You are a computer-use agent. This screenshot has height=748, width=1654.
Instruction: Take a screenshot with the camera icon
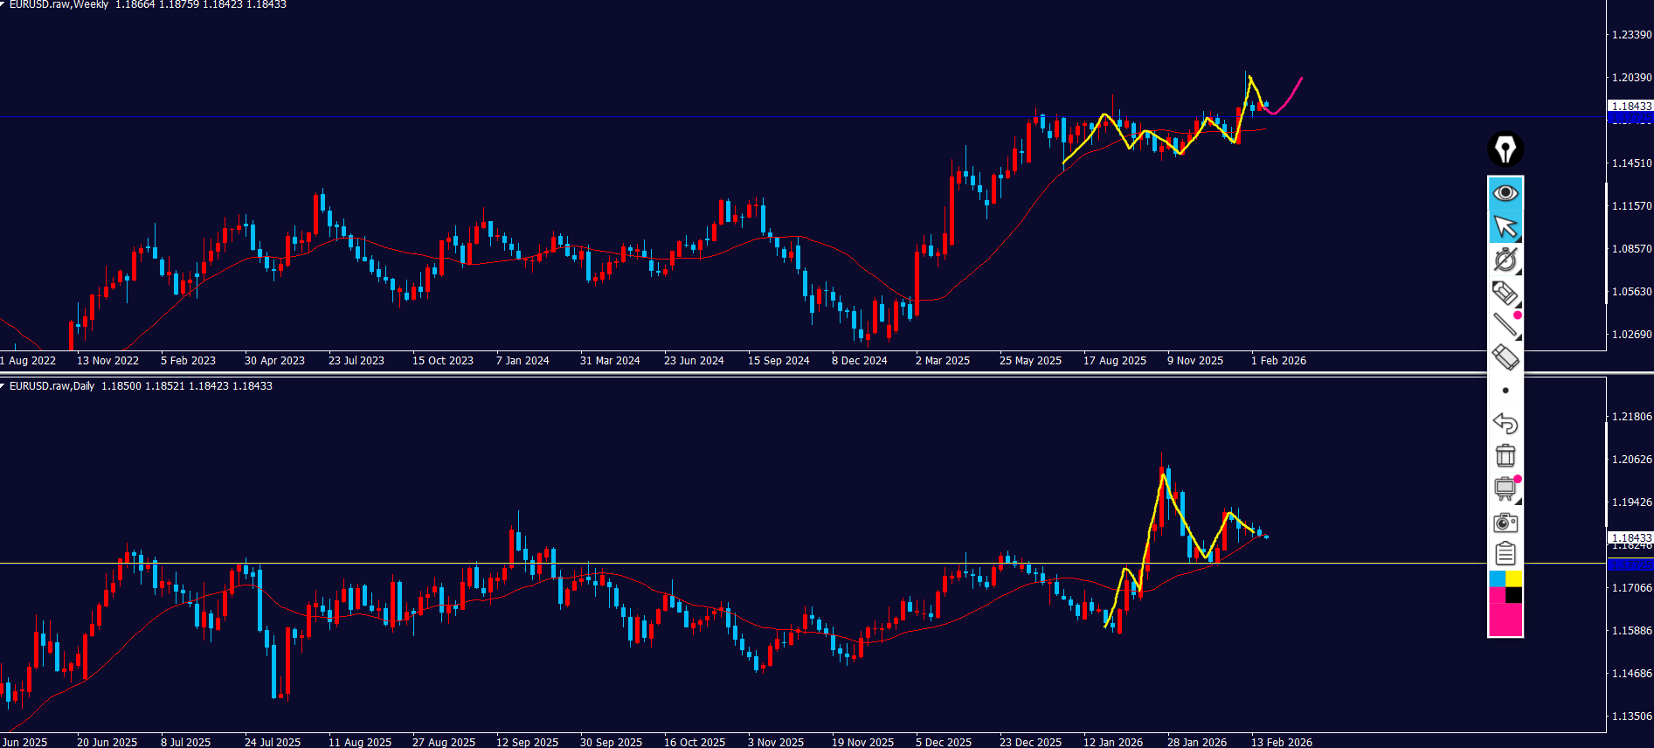(1505, 523)
